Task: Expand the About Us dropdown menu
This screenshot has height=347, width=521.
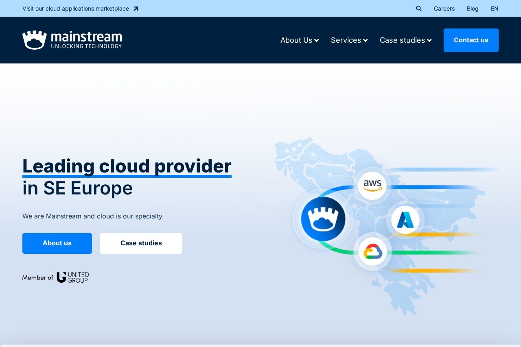Action: click(299, 40)
